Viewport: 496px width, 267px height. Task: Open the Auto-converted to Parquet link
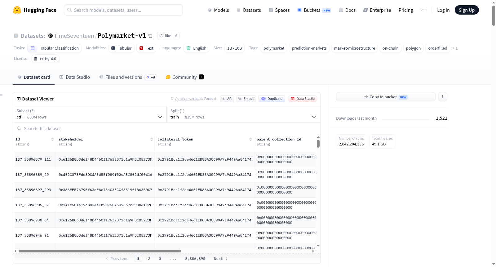[x=187, y=99]
